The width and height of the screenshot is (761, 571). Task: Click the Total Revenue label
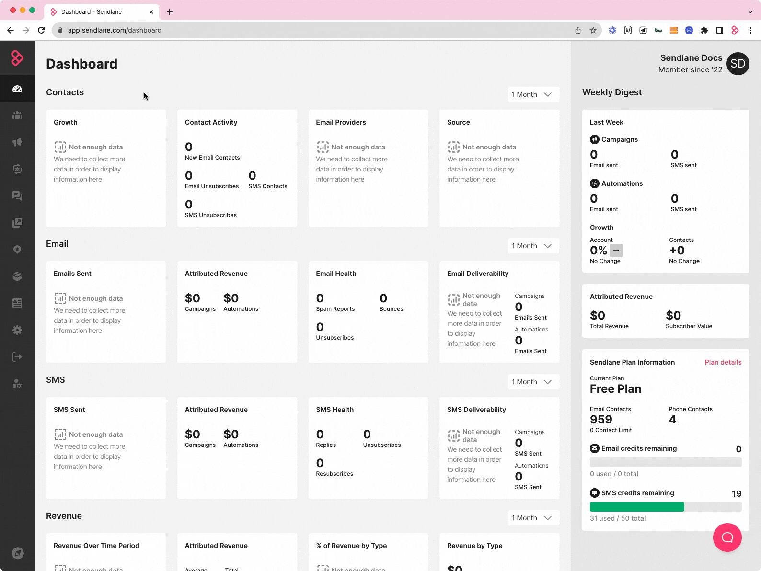(x=609, y=326)
